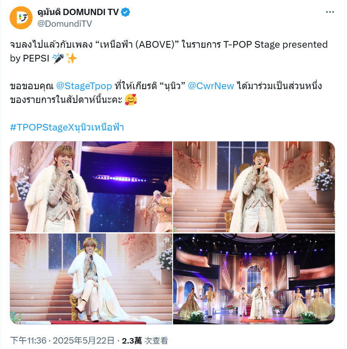Click the blue verified badge icon
The width and height of the screenshot is (347, 349).
(x=125, y=12)
